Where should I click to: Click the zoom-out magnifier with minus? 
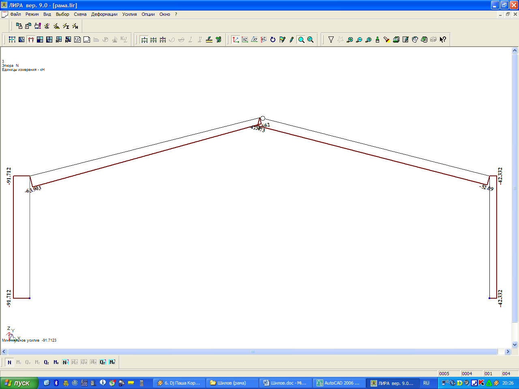click(x=359, y=39)
